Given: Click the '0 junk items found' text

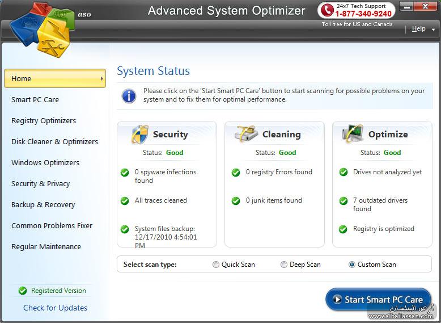Looking at the screenshot, I should 274,200.
